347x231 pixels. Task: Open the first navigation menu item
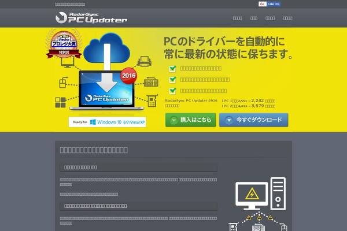tap(237, 18)
